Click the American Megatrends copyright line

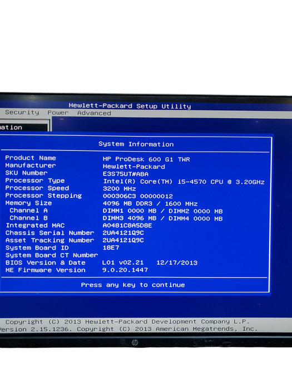pos(127,329)
